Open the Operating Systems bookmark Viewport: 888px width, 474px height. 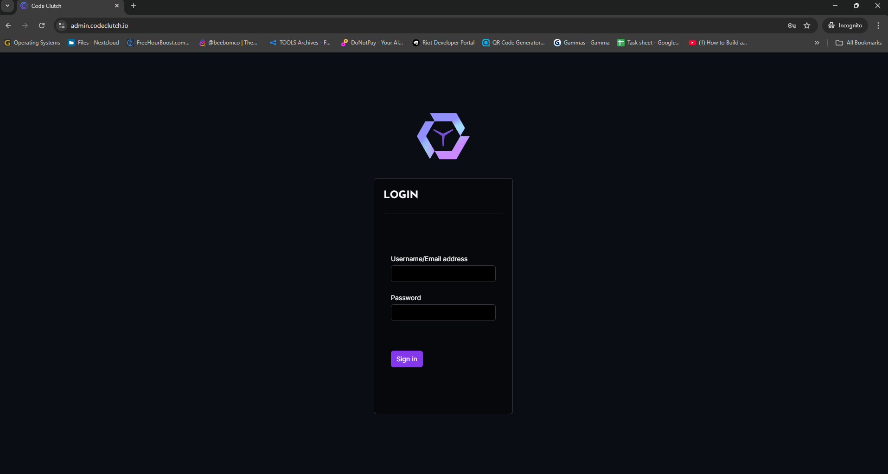click(x=32, y=42)
